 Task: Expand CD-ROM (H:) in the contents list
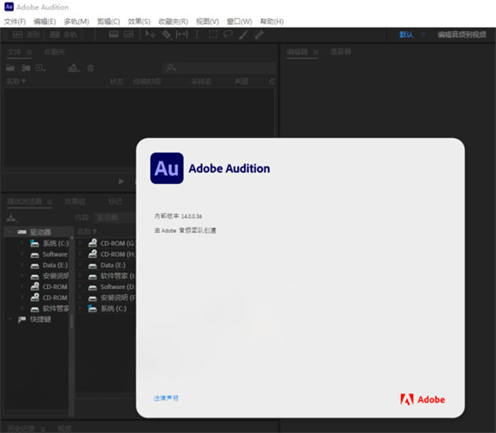pyautogui.click(x=79, y=254)
